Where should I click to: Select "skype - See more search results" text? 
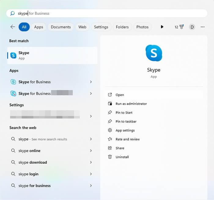coord(43,139)
